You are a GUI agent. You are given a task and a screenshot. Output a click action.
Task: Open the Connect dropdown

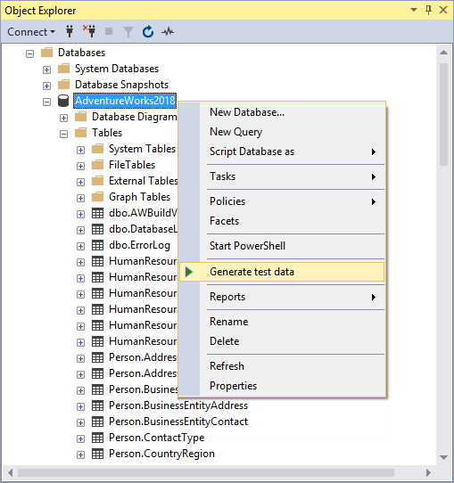31,32
